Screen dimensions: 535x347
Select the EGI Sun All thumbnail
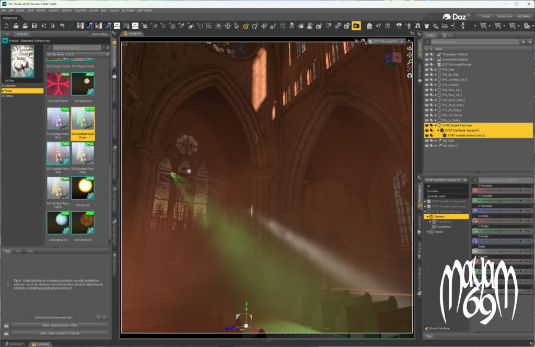(x=83, y=188)
